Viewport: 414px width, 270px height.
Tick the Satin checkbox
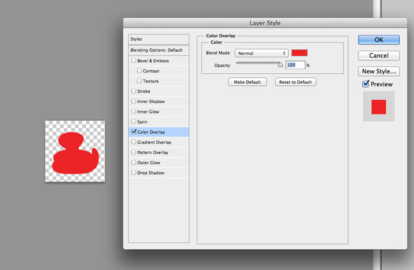pos(134,122)
